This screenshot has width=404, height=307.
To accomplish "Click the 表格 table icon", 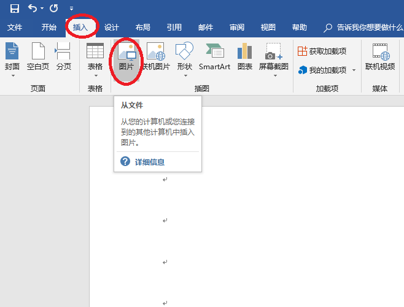I will (x=95, y=51).
